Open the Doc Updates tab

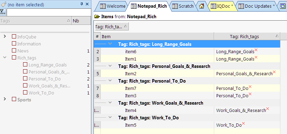(x=257, y=6)
